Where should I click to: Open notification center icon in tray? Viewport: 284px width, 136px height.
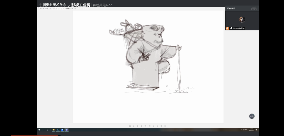[256, 130]
